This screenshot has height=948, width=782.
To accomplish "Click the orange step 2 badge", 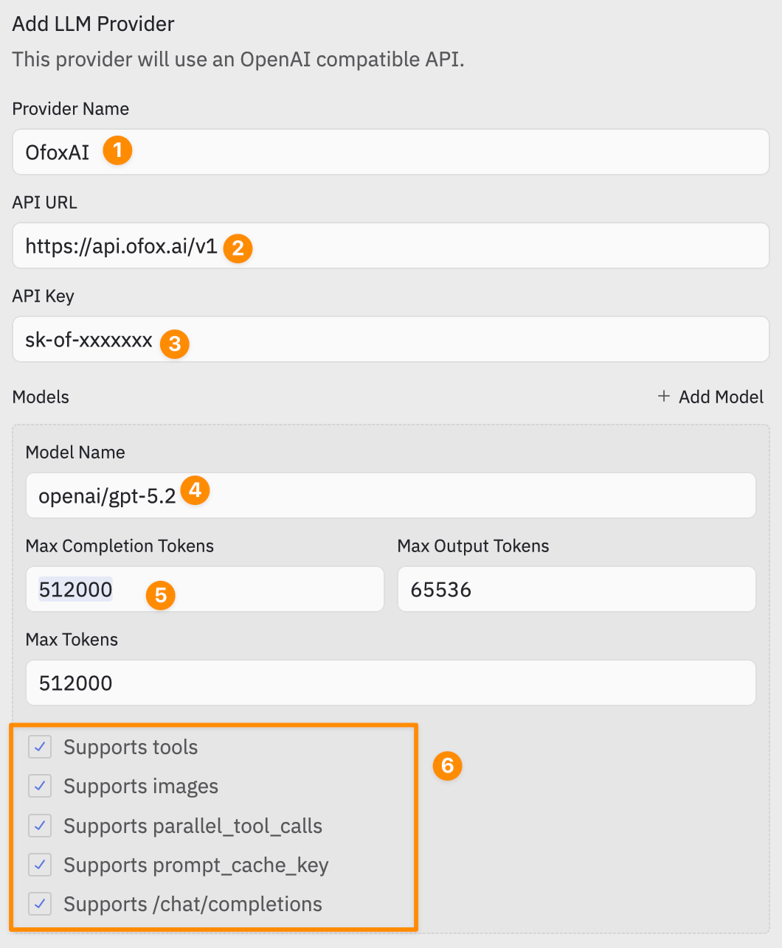I will pyautogui.click(x=238, y=248).
